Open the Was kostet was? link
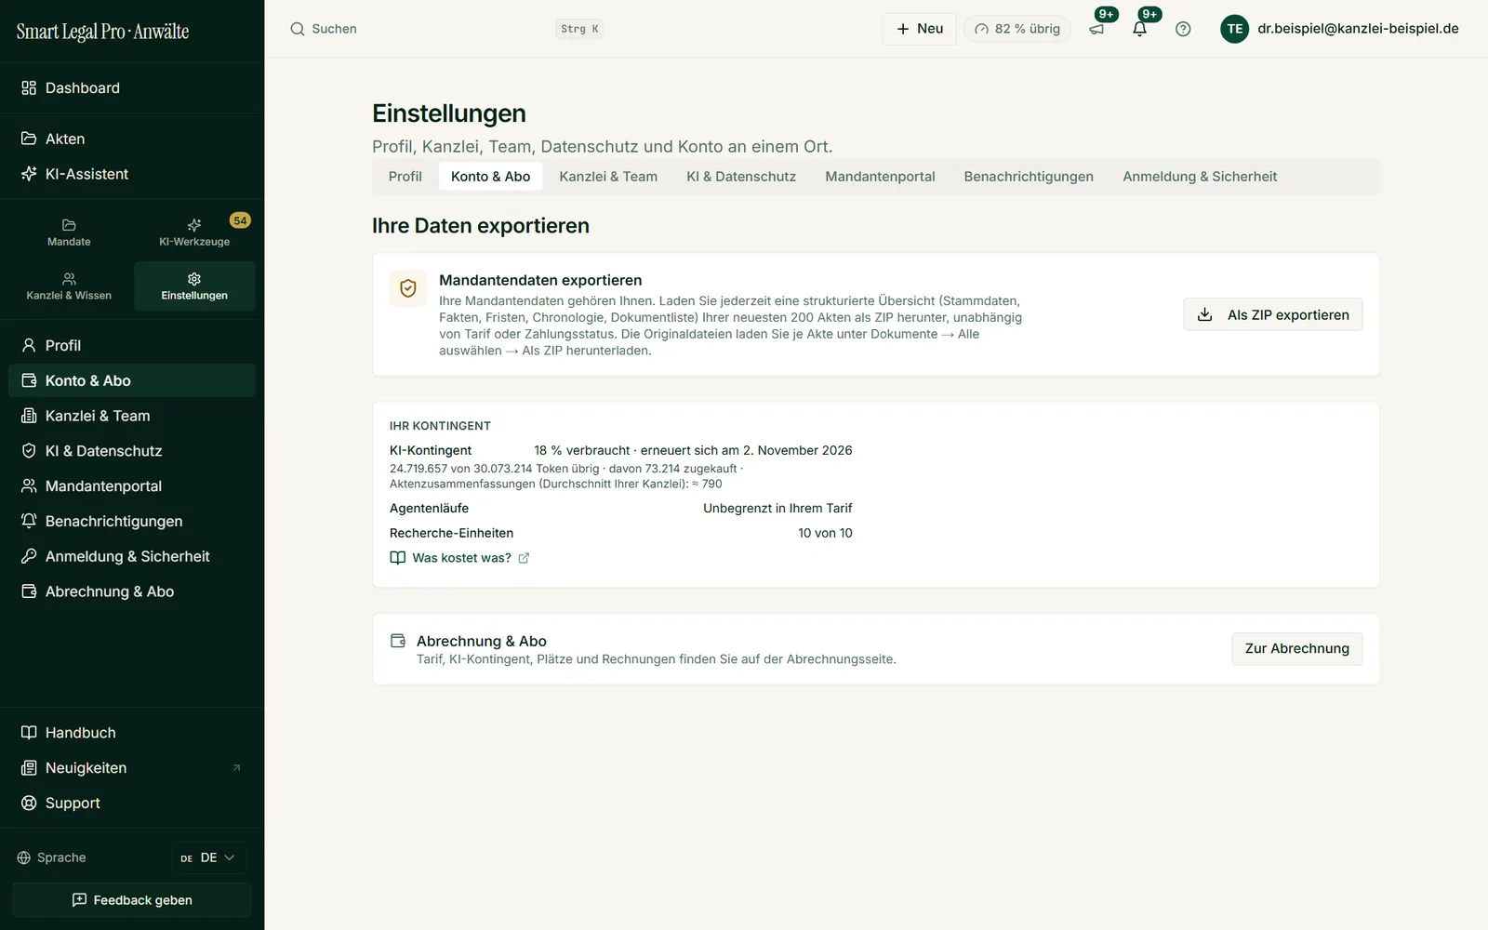Viewport: 1488px width, 930px height. pyautogui.click(x=460, y=558)
